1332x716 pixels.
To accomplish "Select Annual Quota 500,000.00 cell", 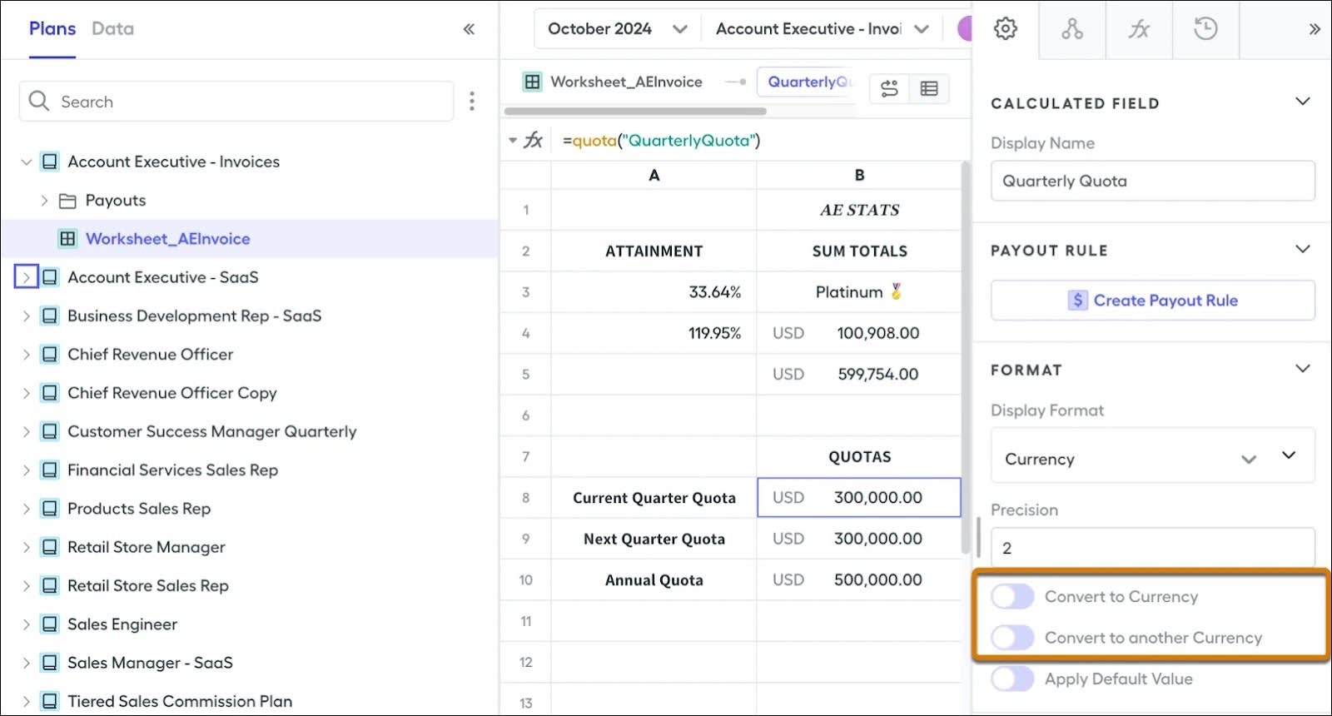I will [859, 580].
